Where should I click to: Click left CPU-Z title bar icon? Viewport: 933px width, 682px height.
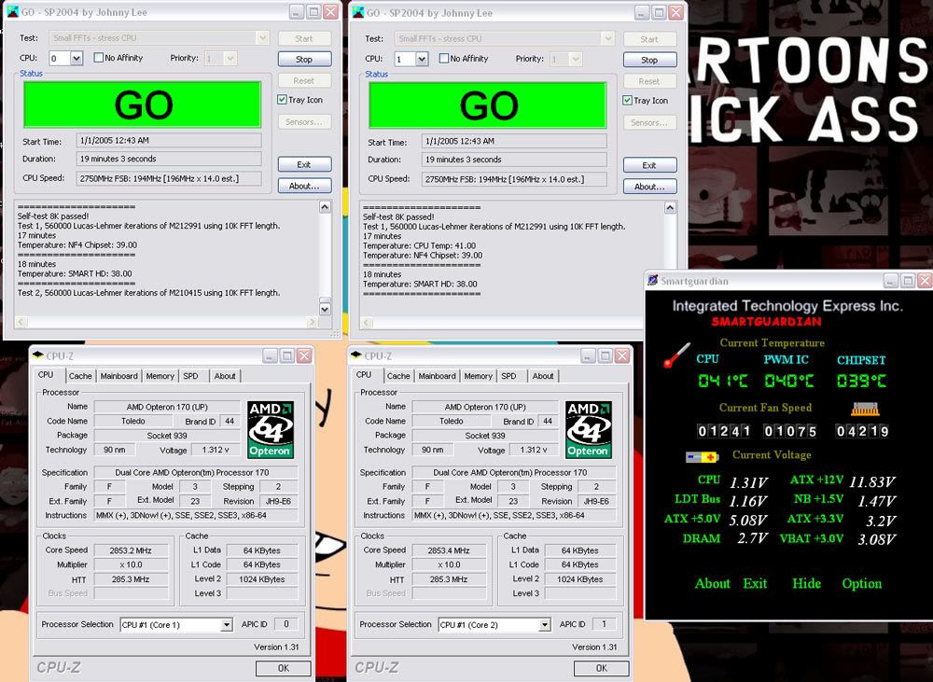tap(38, 355)
